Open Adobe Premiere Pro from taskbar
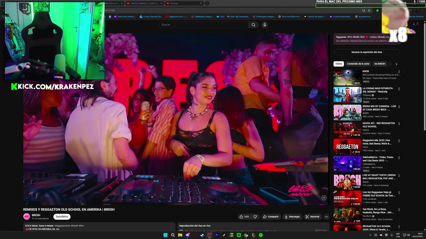Image resolution: width=426 pixels, height=239 pixels. 217,235
